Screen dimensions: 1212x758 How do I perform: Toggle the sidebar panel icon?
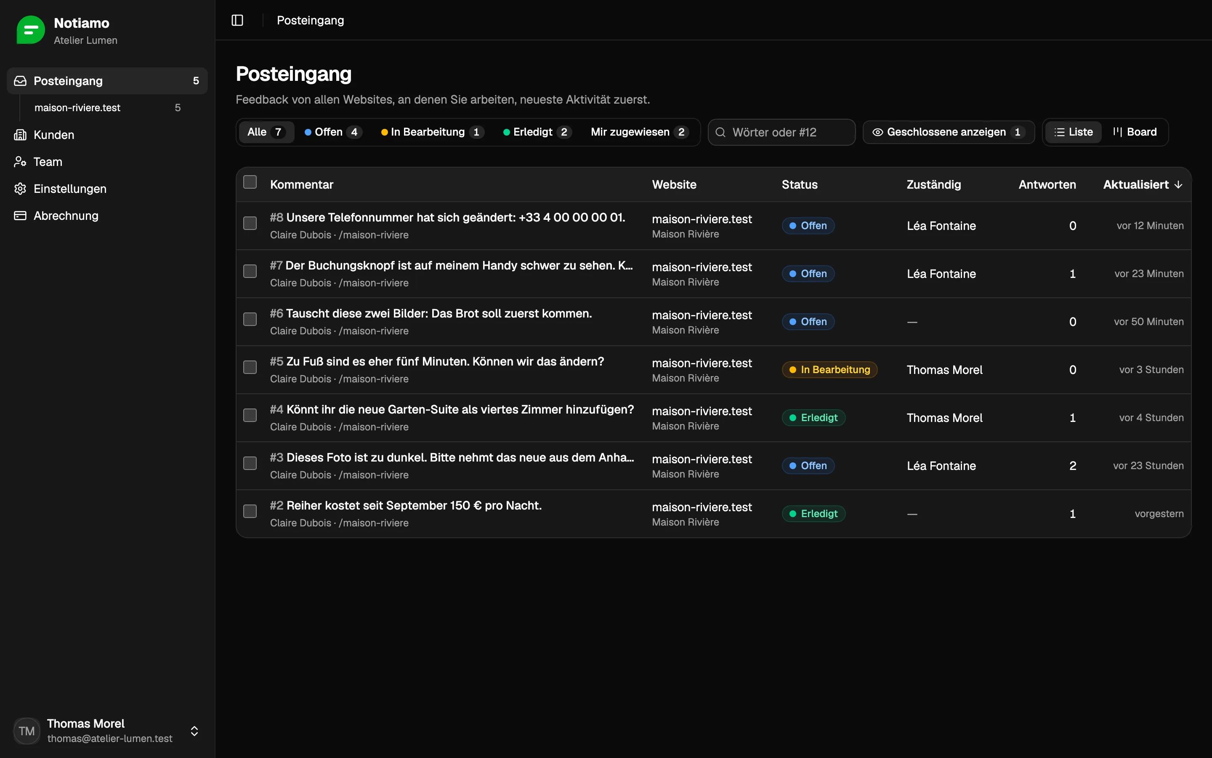click(x=237, y=20)
